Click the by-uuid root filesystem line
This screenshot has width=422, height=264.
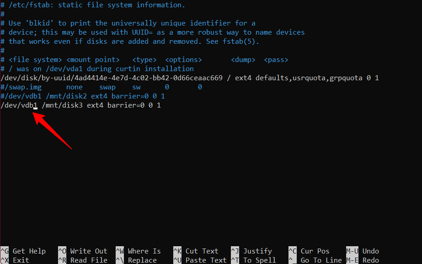[x=190, y=78]
